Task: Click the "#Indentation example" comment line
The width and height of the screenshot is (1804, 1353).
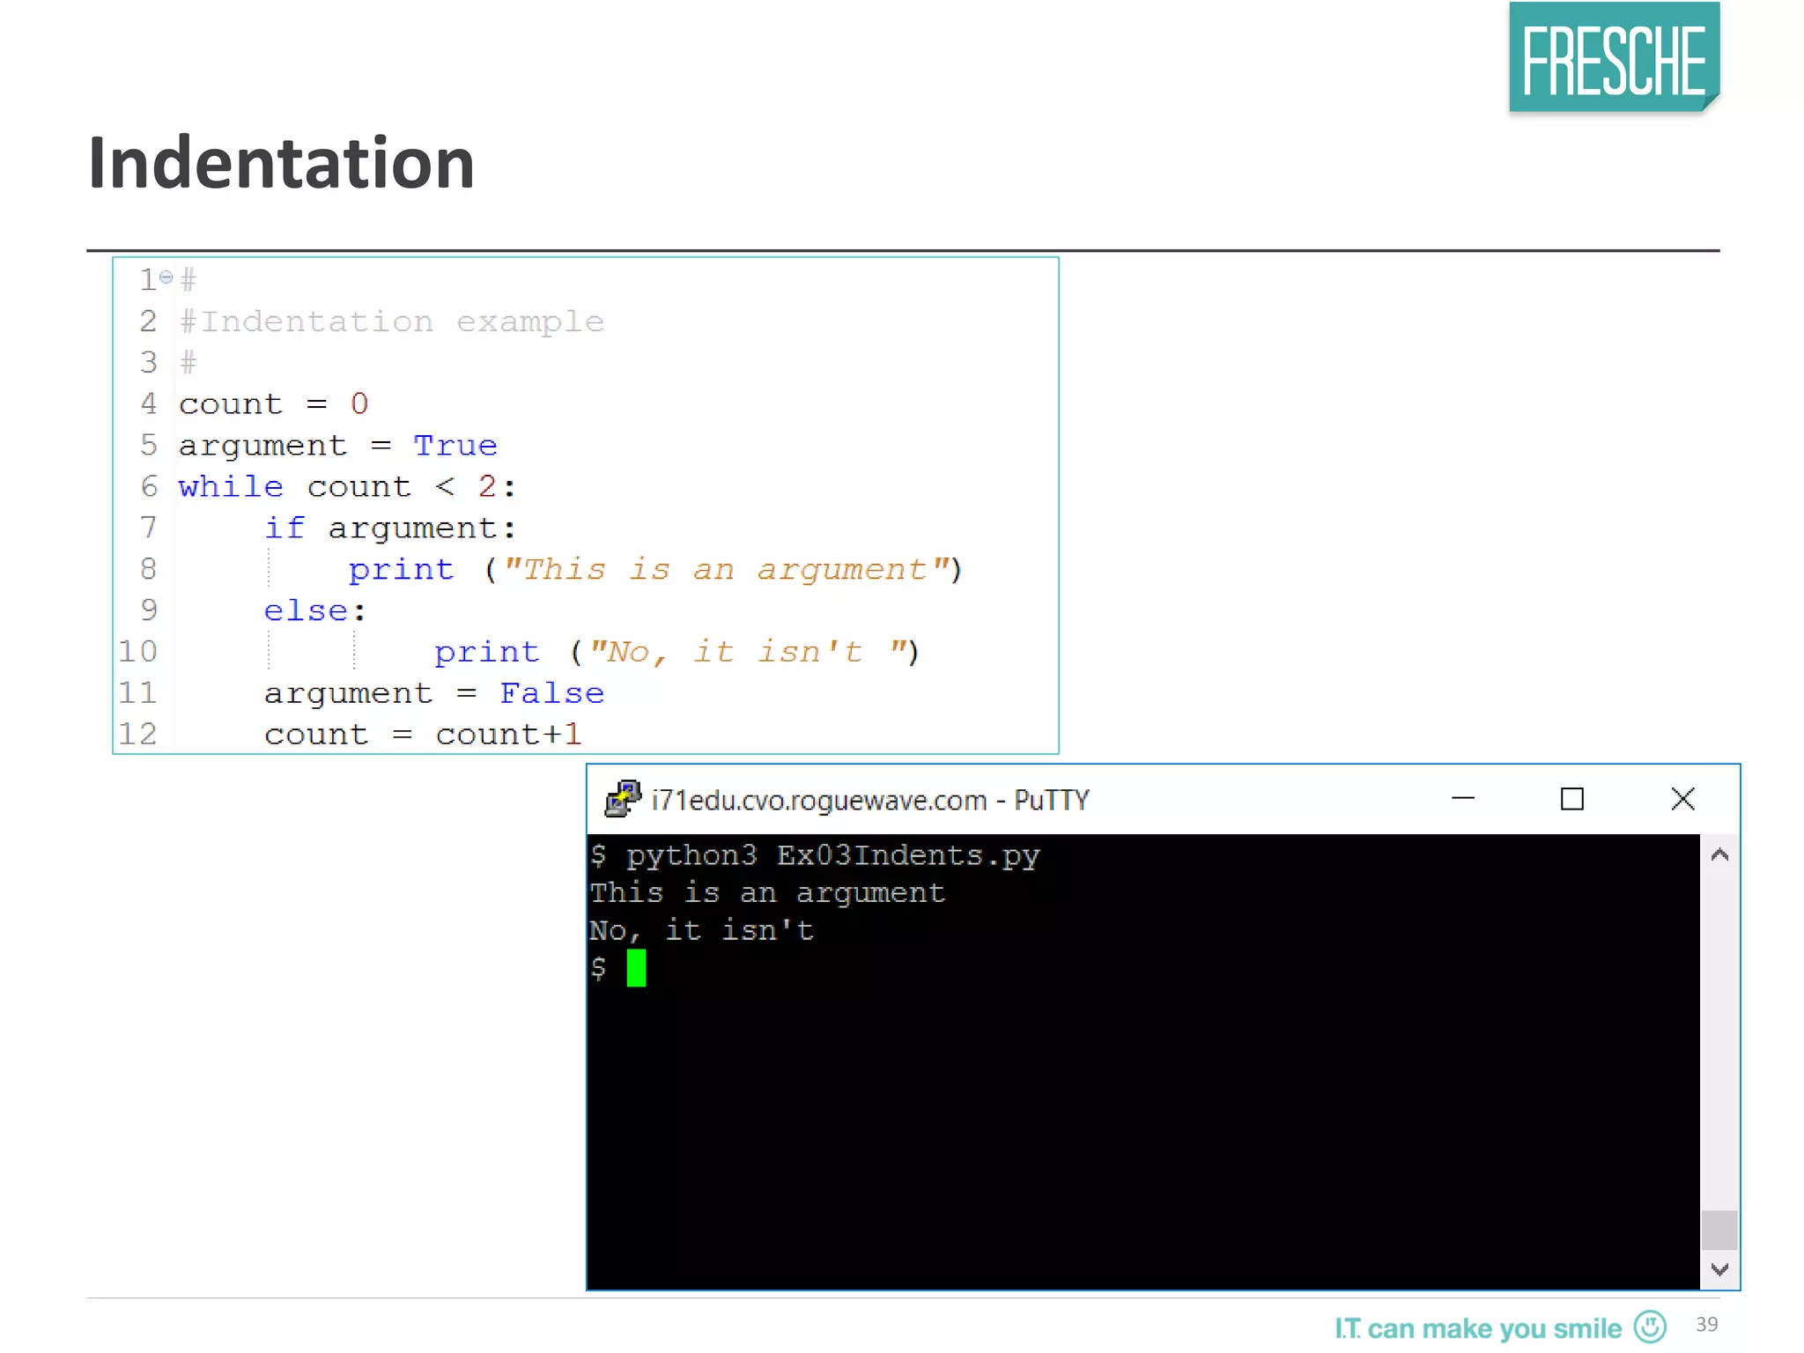Action: pyautogui.click(x=392, y=322)
